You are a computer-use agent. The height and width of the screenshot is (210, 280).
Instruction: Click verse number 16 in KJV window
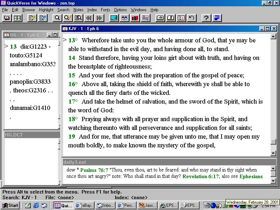point(72,84)
